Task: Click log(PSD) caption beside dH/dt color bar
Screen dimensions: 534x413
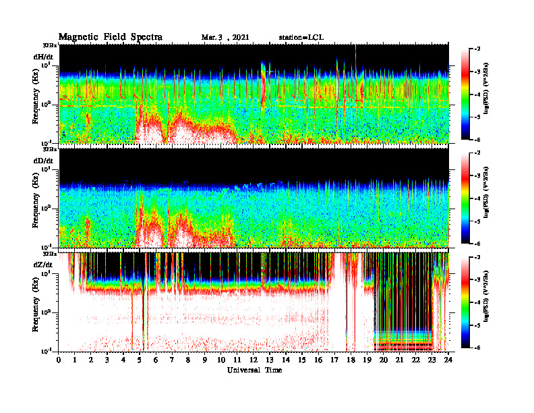Action: [486, 88]
